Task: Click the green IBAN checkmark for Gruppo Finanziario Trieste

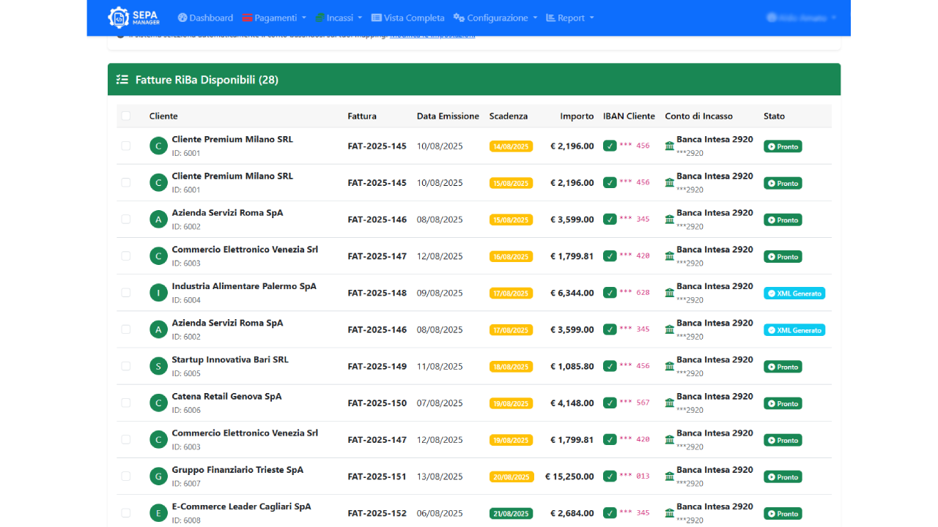Action: 610,476
